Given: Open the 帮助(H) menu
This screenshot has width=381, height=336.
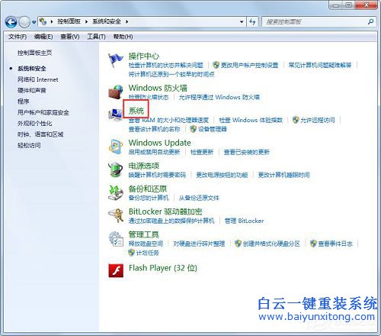Looking at the screenshot, I should click(123, 37).
